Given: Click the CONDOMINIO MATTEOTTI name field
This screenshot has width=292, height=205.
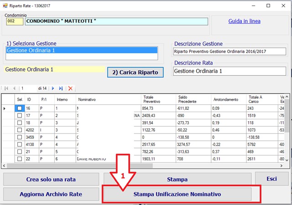Looking at the screenshot, I should pyautogui.click(x=117, y=21).
